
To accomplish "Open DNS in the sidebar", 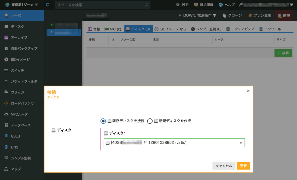I will (x=22, y=147).
